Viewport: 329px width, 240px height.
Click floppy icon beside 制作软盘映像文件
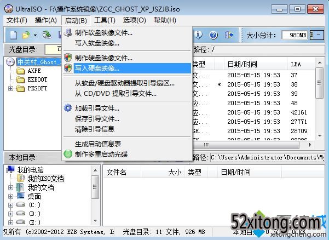point(68,32)
